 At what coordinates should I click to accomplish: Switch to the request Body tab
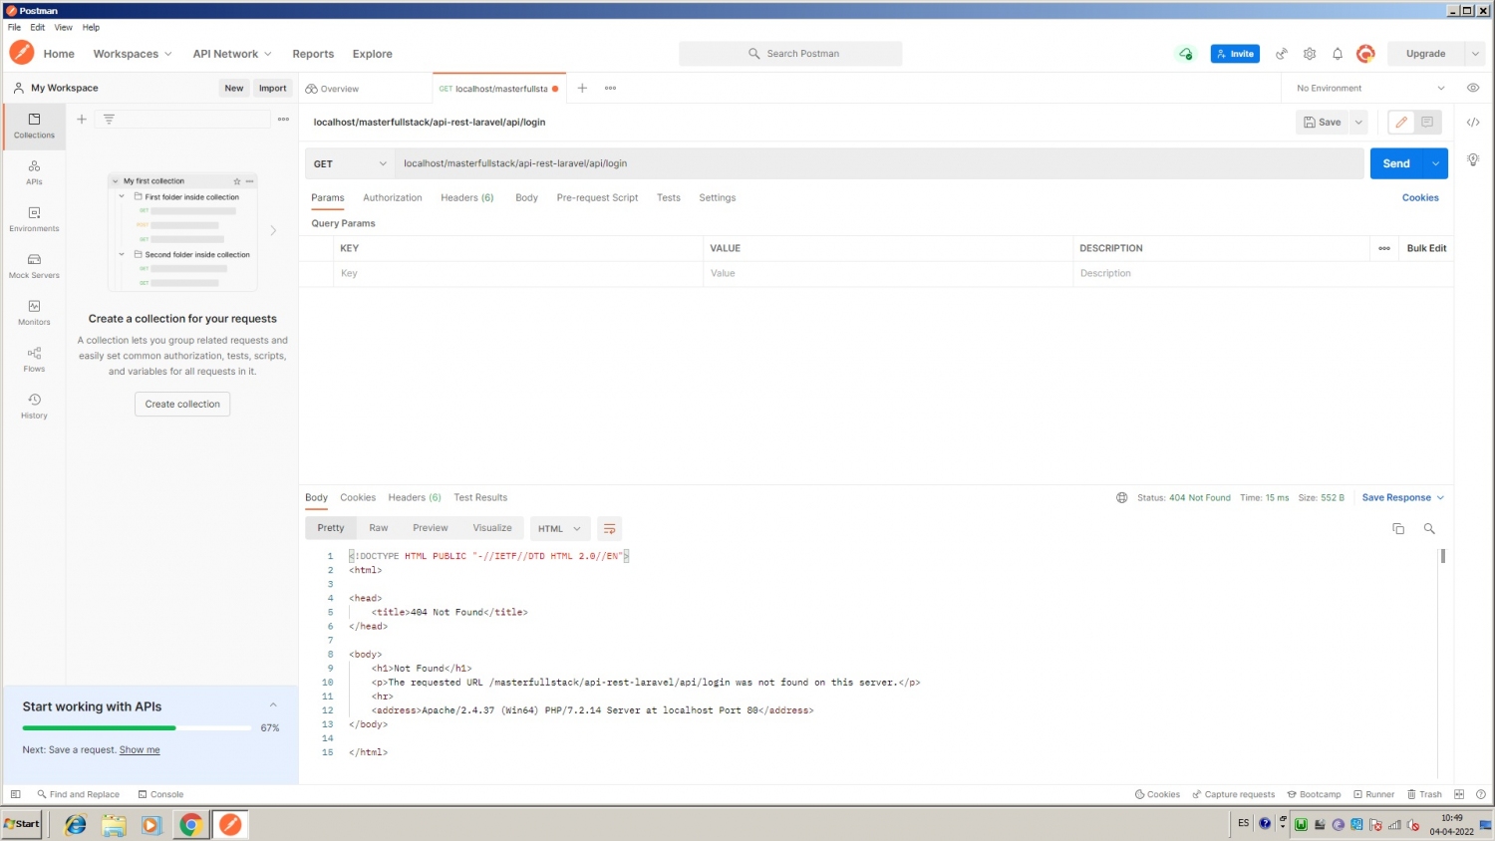(x=526, y=197)
